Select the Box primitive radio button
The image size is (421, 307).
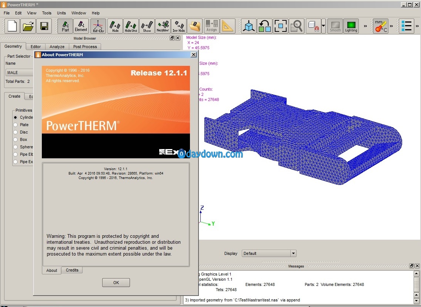click(x=15, y=139)
